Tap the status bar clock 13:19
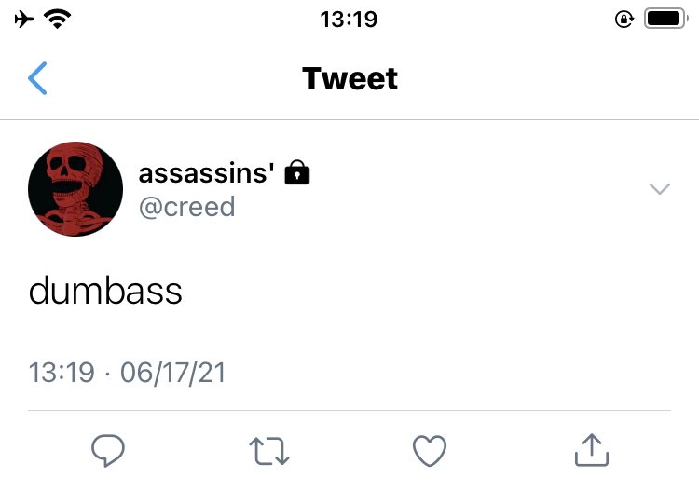Image resolution: width=699 pixels, height=491 pixels. 349,20
